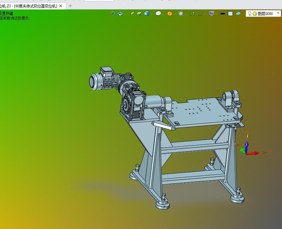Open the 图层0000 layer dropdown
282x229 pixels.
tap(278, 13)
